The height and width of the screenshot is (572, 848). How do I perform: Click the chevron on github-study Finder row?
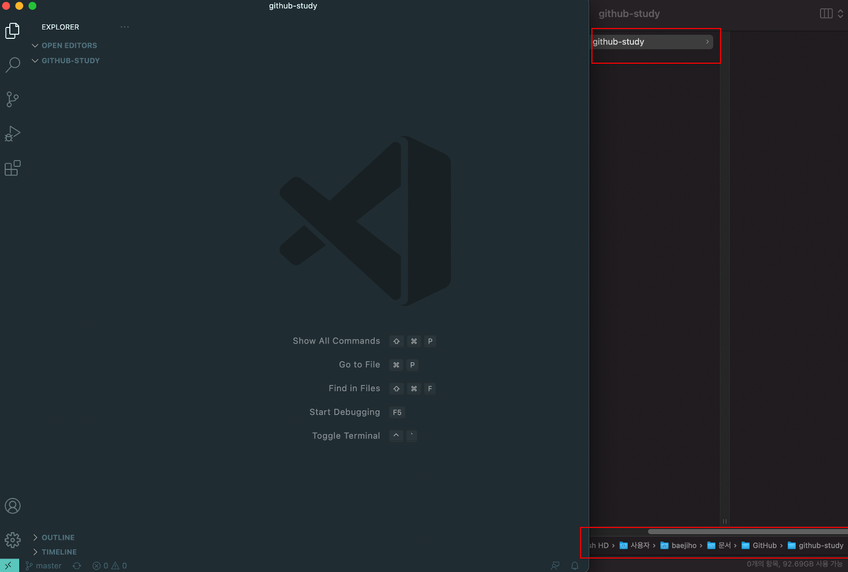[707, 42]
